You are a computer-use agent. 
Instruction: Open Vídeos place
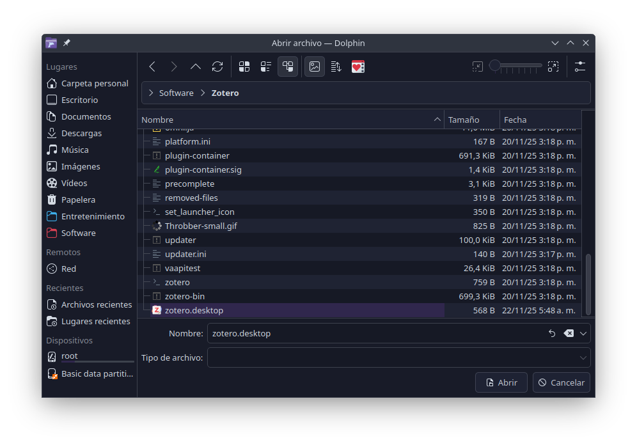(89, 184)
